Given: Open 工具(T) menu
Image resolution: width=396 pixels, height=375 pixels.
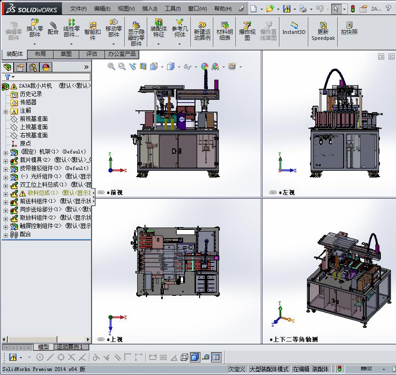Looking at the screenshot, I should pos(173,9).
